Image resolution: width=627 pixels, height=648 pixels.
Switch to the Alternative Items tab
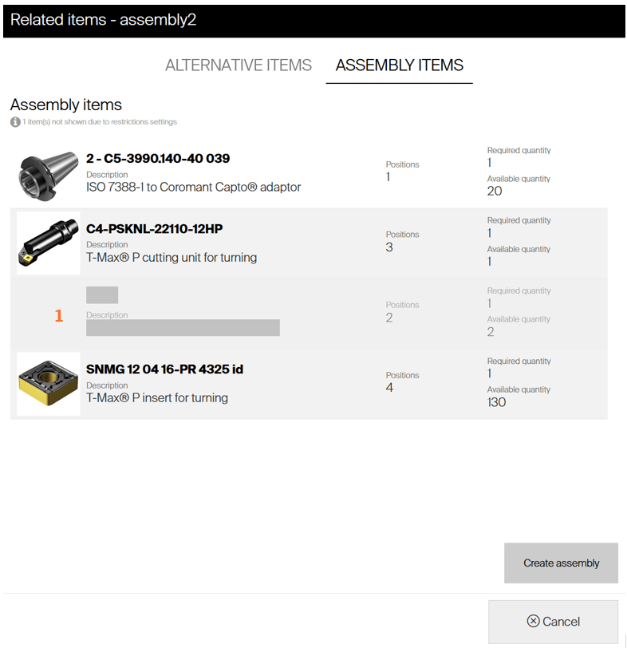tap(239, 65)
